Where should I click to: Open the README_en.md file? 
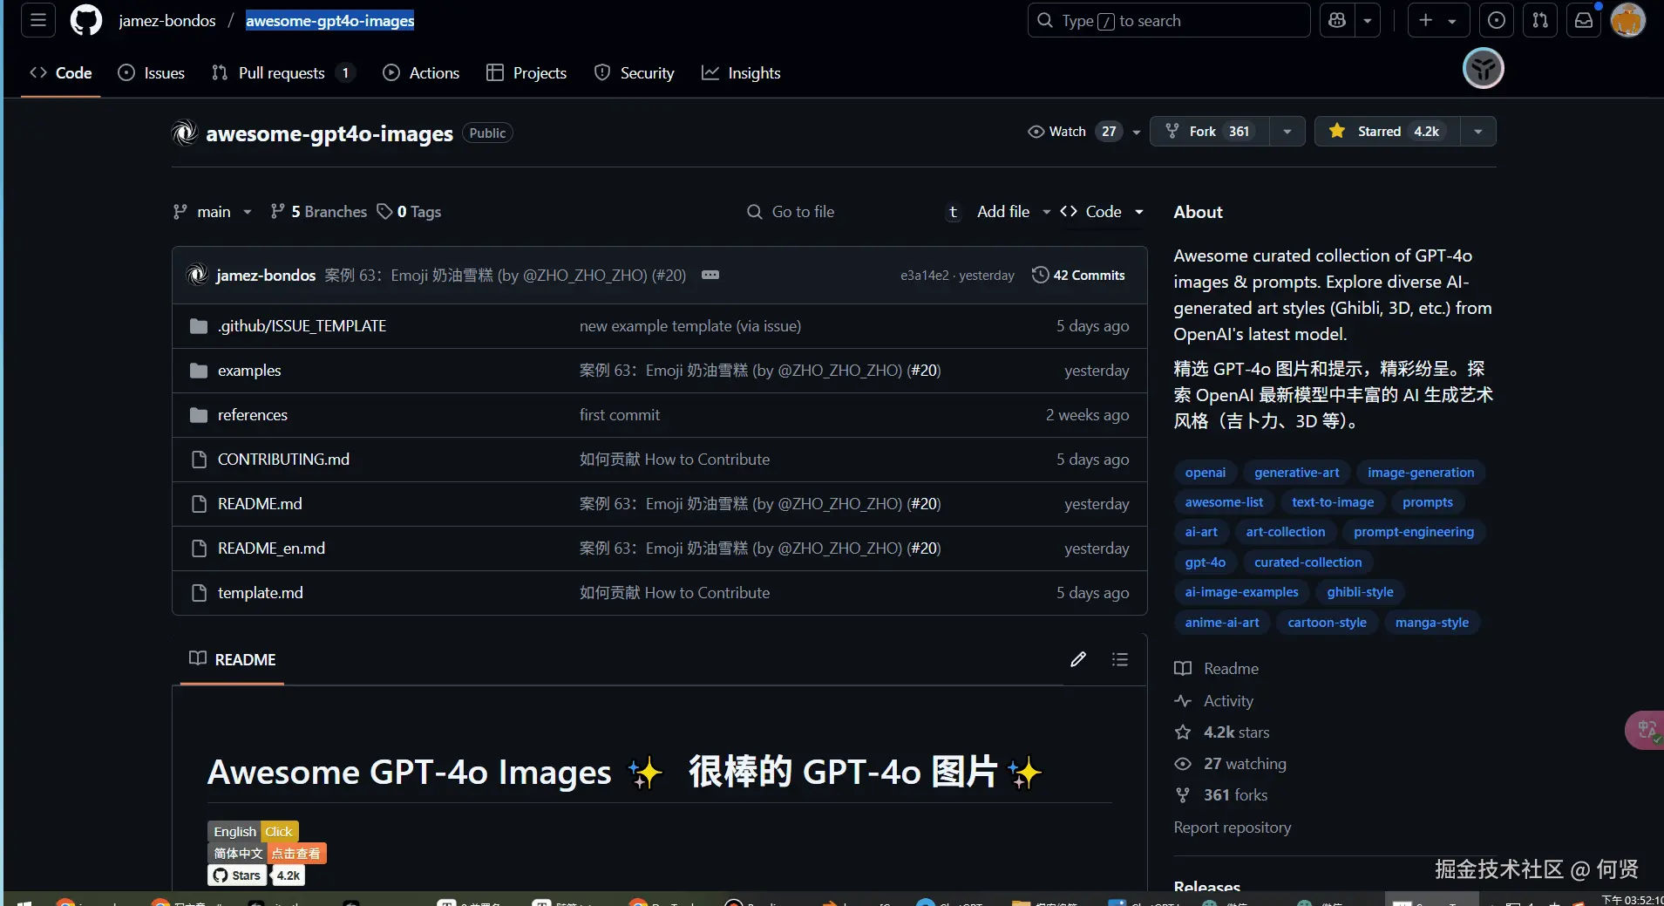tap(273, 548)
